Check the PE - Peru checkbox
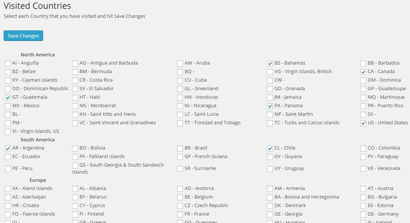 8,169
